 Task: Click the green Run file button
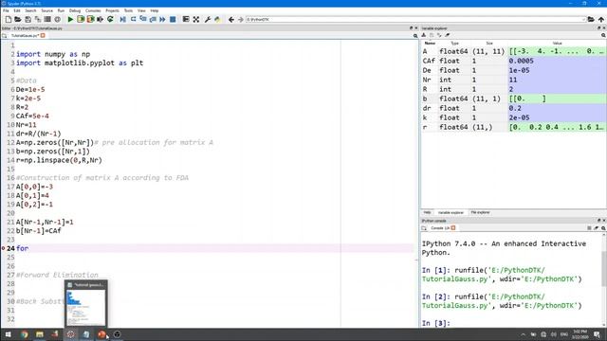point(70,19)
